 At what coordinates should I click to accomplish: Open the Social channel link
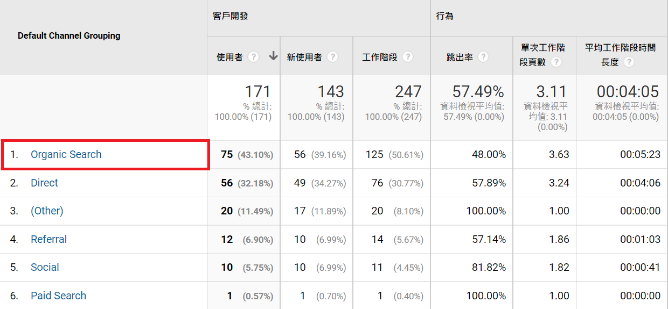[45, 267]
